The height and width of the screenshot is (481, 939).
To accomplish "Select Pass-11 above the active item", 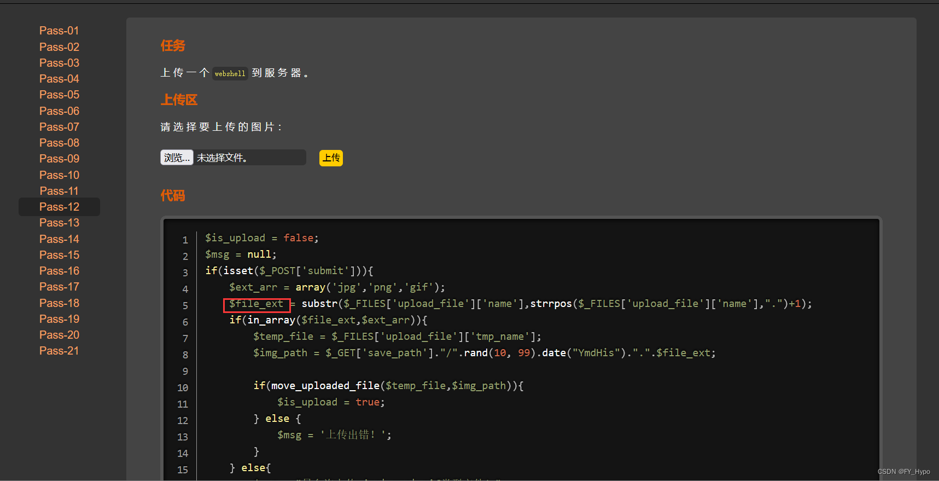I will [59, 191].
